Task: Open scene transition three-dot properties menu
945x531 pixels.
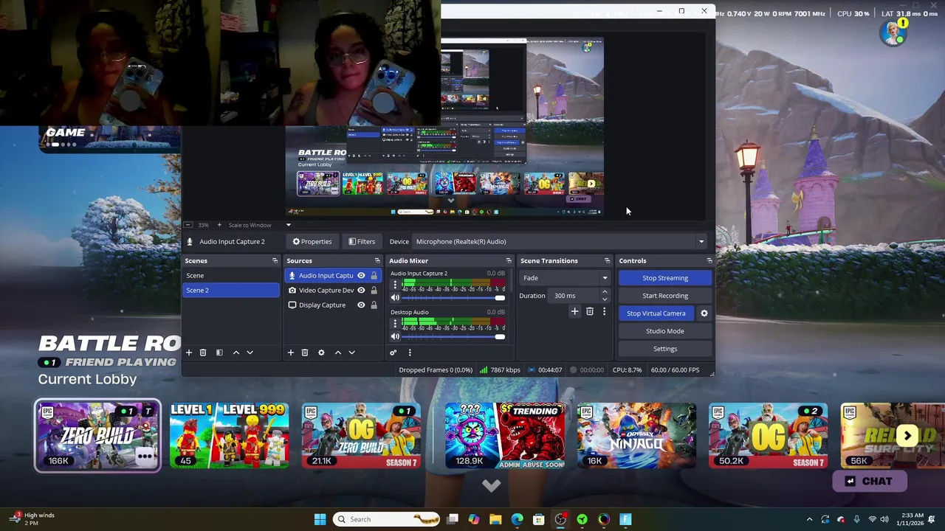Action: click(x=604, y=312)
